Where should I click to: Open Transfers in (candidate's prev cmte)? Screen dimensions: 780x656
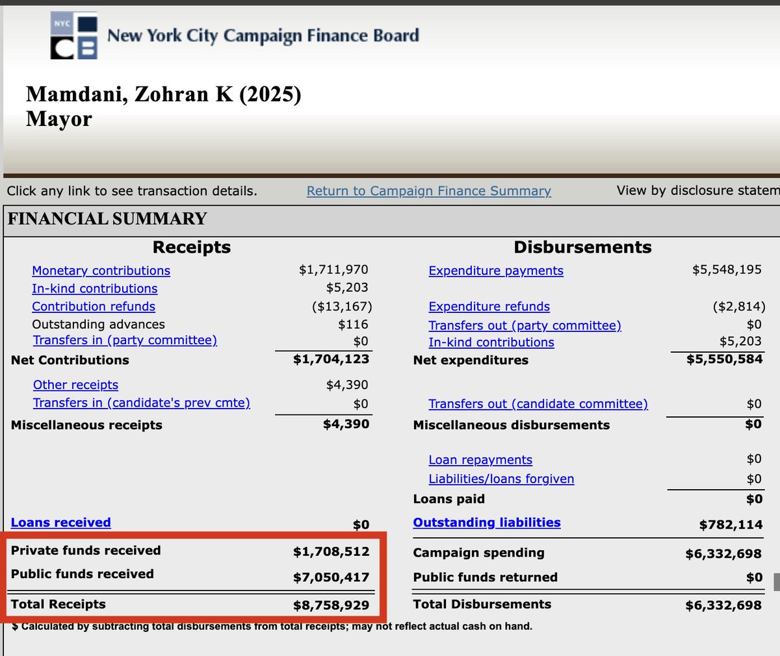pos(142,403)
